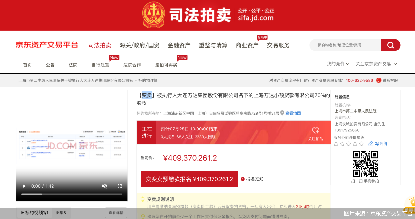Click the lightbulb 变卖规则说明 icon

pyautogui.click(x=143, y=199)
